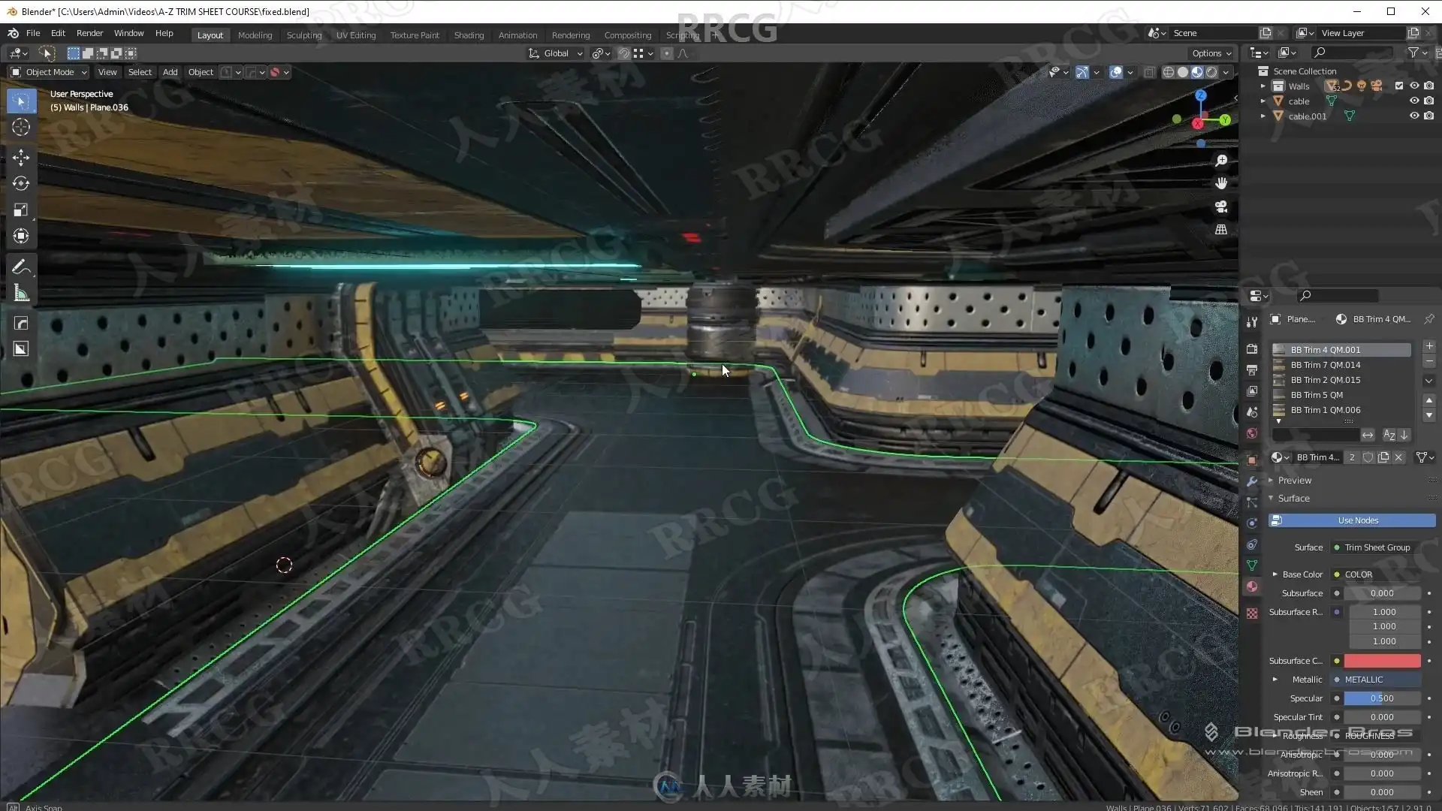Image resolution: width=1442 pixels, height=811 pixels.
Task: Open the Global transform orientation dropdown
Action: point(556,53)
